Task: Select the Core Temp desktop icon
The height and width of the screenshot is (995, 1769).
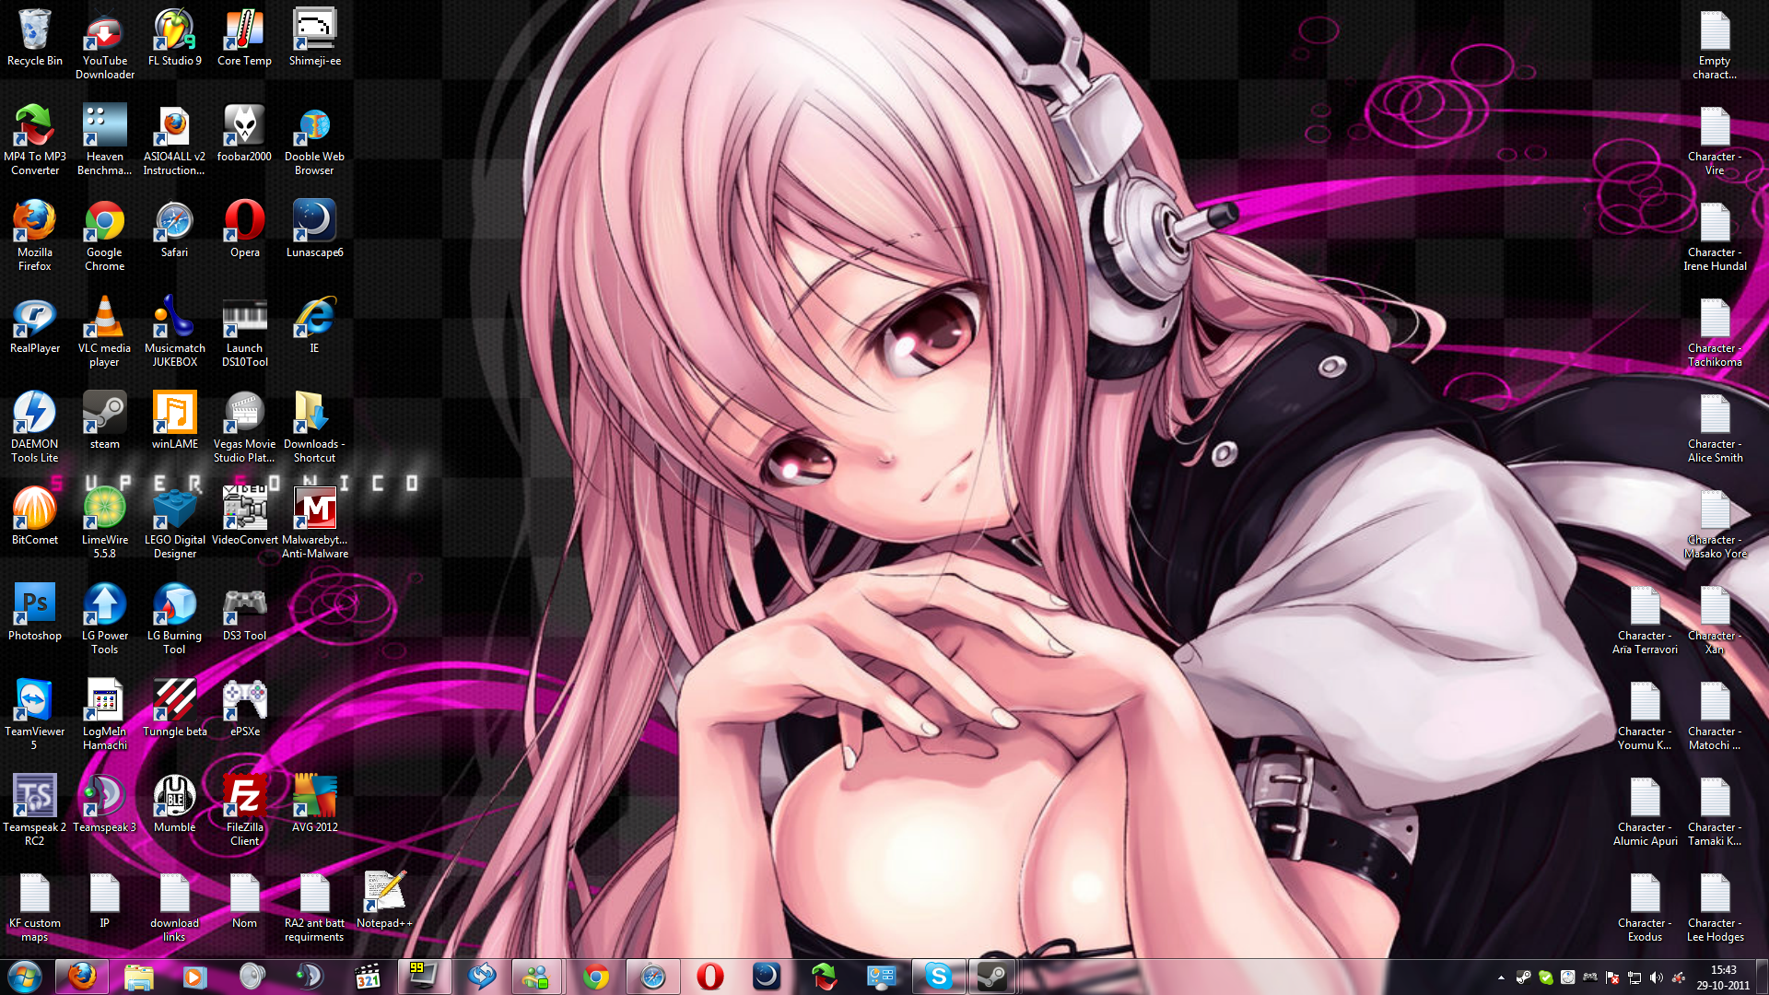Action: [244, 39]
